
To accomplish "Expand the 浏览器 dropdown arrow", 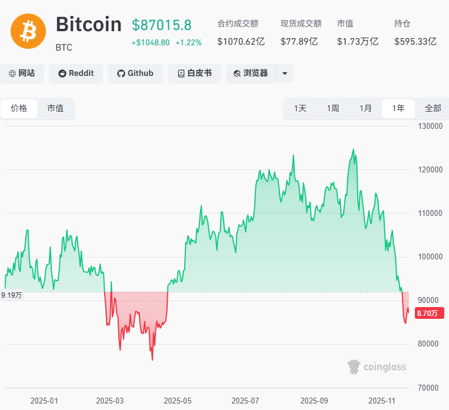I will (285, 74).
